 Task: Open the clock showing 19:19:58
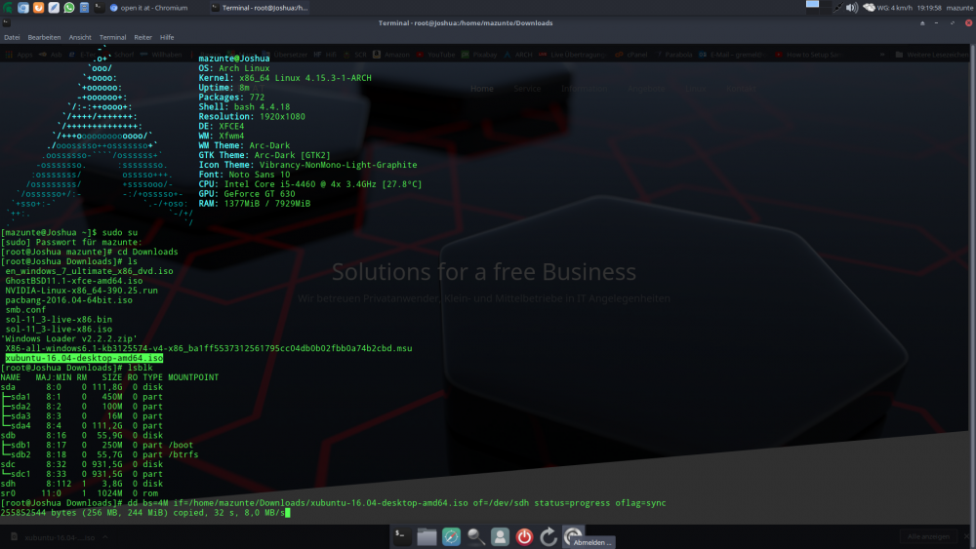coord(929,8)
